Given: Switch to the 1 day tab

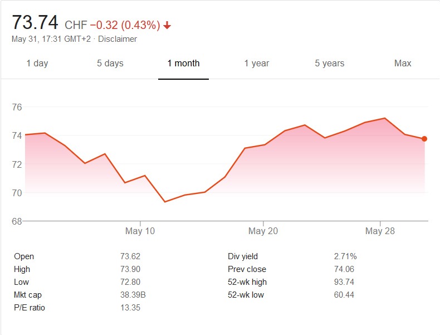Looking at the screenshot, I should 37,63.
